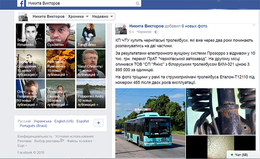Click the Facebook © 2016 copyright text
Viewport: 260px width, 159px height.
31,152
